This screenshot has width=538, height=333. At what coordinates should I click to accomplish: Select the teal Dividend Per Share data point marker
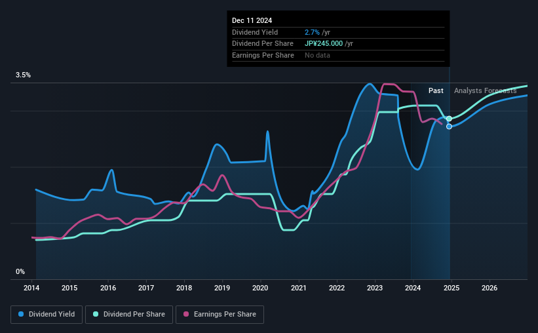449,119
